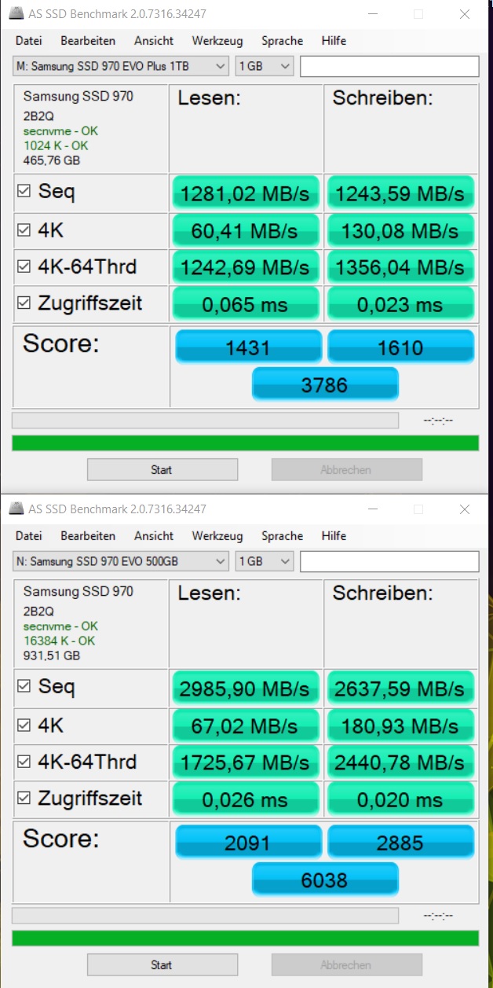This screenshot has height=988, width=493.
Task: Open Werkzeug menu in top window
Action: click(217, 41)
